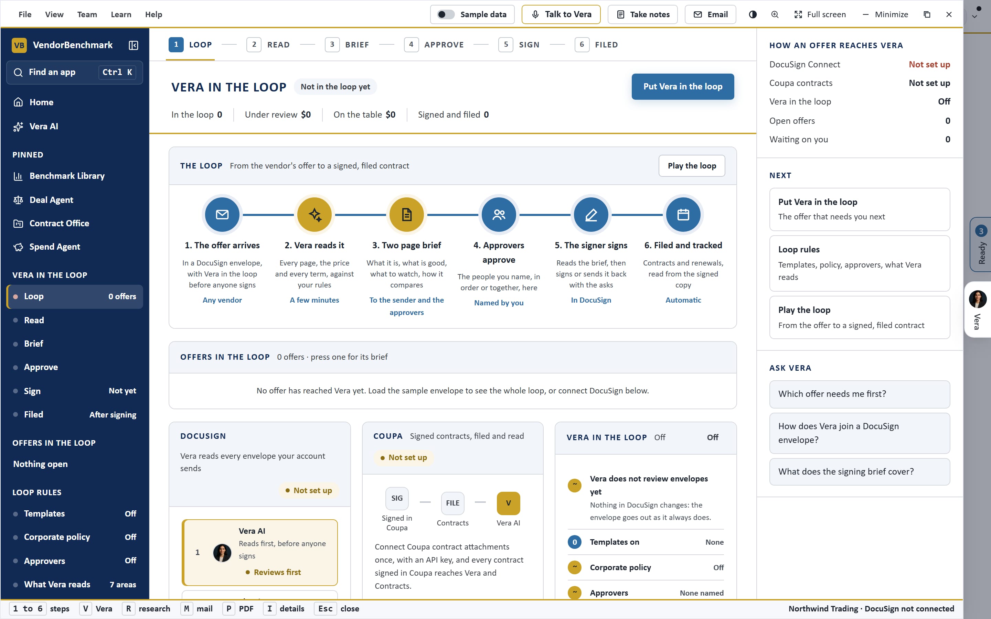The height and width of the screenshot is (619, 991).
Task: Expand the Vera side panel tab
Action: pyautogui.click(x=978, y=309)
